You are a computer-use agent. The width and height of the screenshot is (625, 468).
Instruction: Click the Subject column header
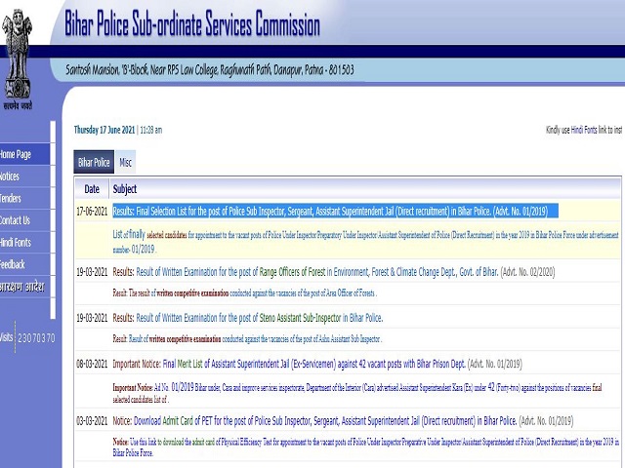point(125,188)
